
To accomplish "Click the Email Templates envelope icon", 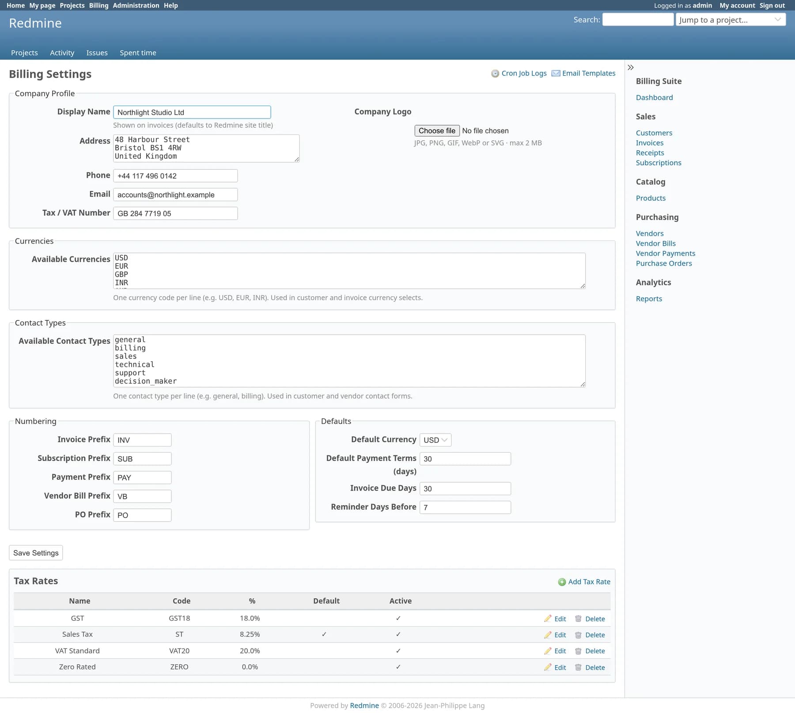I will 556,73.
